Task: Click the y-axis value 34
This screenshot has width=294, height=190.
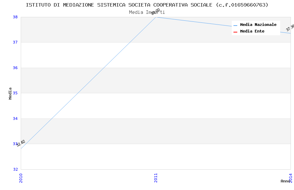Action: tap(15, 118)
